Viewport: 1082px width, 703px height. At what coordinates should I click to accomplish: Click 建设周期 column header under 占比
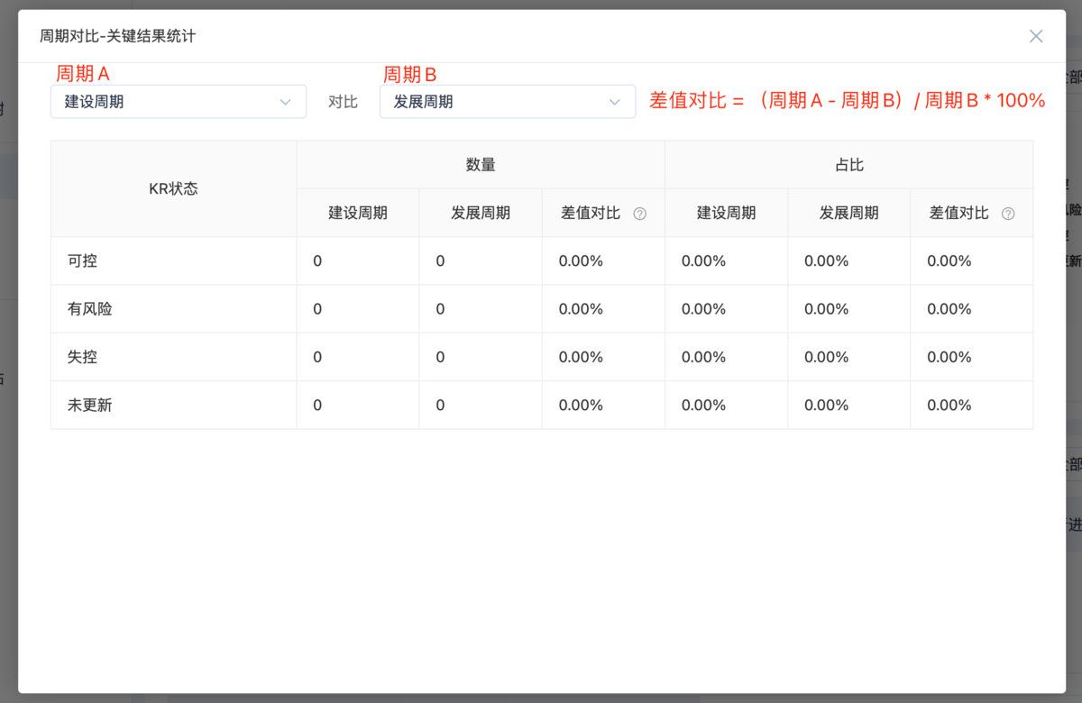726,214
